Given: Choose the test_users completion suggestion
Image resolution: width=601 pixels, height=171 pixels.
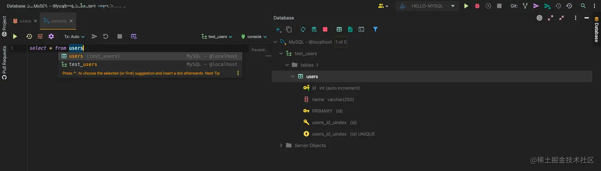Looking at the screenshot, I should [150, 64].
